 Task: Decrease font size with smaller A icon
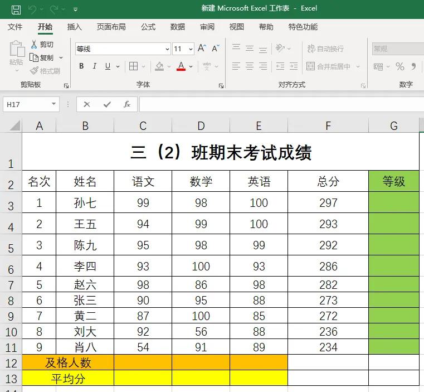216,48
